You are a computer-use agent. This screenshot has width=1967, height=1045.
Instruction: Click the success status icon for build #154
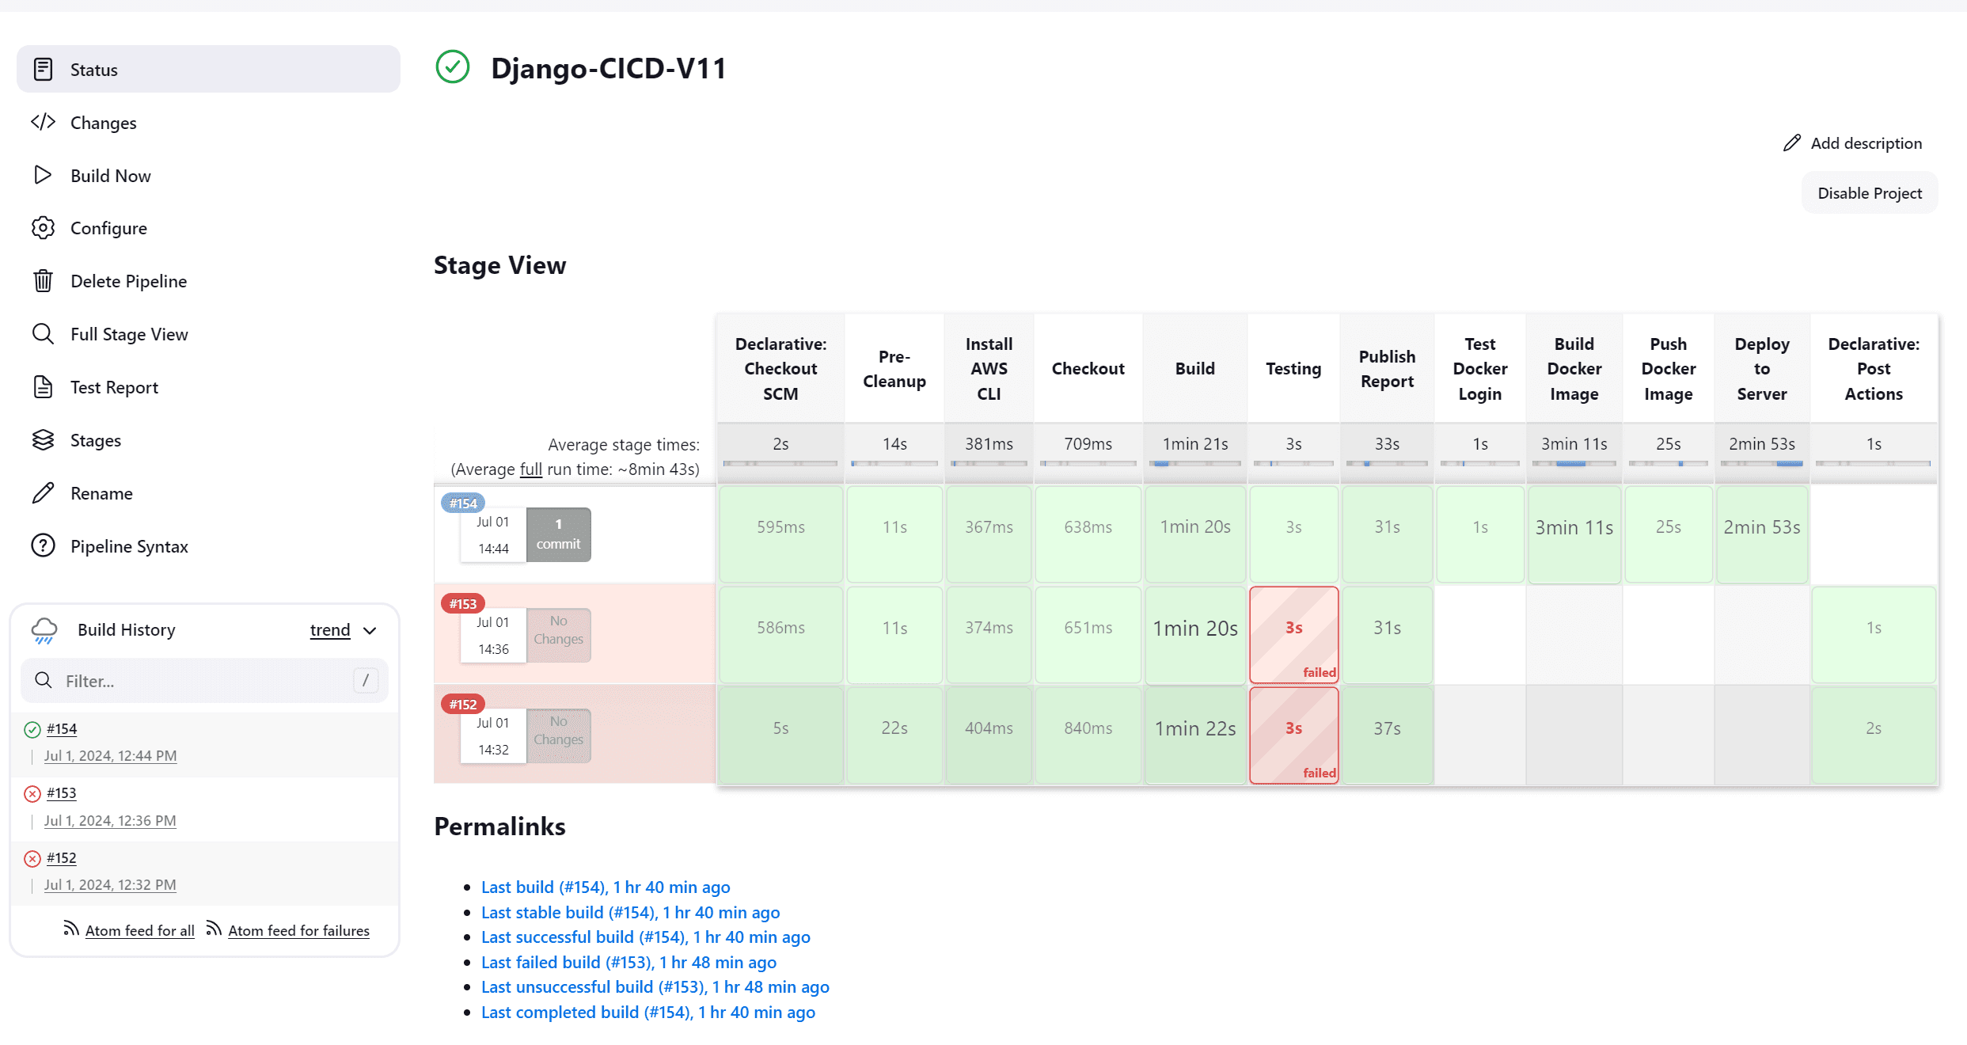(32, 729)
